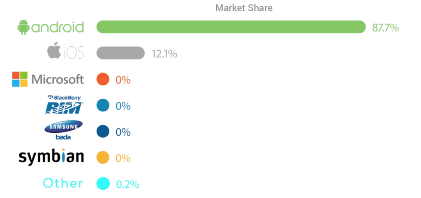The height and width of the screenshot is (198, 421).
Task: Click the dark blue Samsung bada dot
Action: point(103,131)
